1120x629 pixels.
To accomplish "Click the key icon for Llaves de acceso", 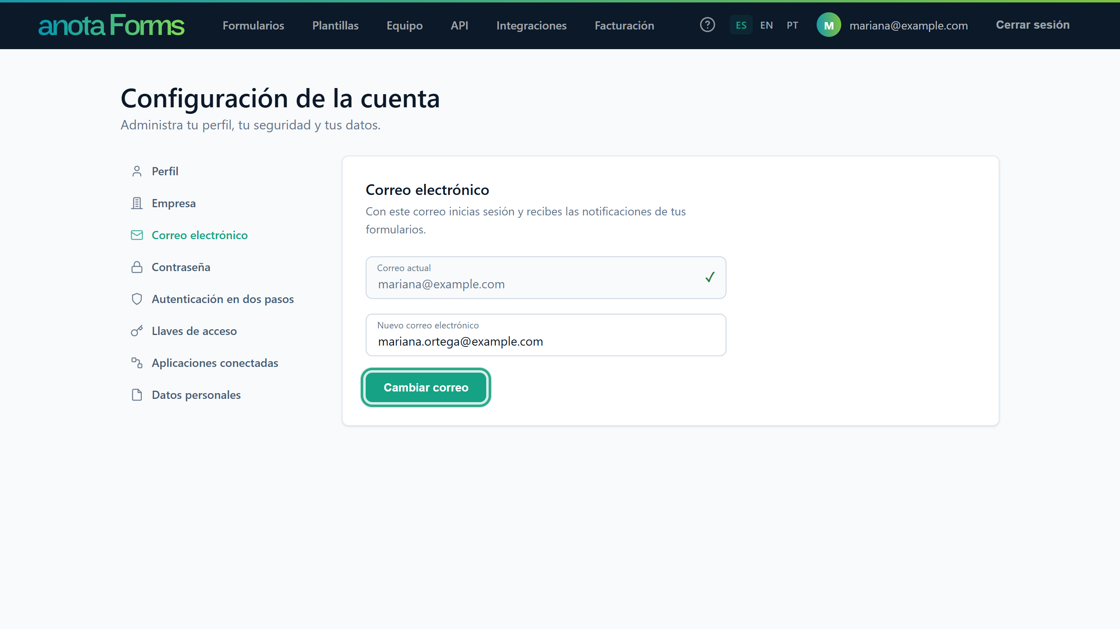I will click(x=137, y=331).
